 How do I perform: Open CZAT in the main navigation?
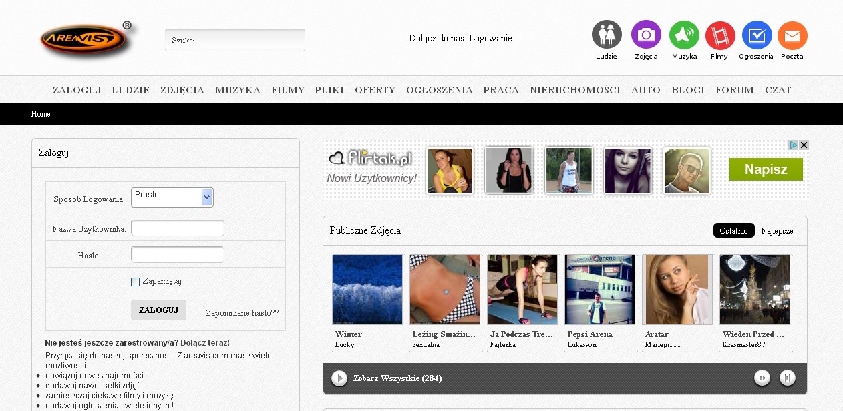point(778,90)
